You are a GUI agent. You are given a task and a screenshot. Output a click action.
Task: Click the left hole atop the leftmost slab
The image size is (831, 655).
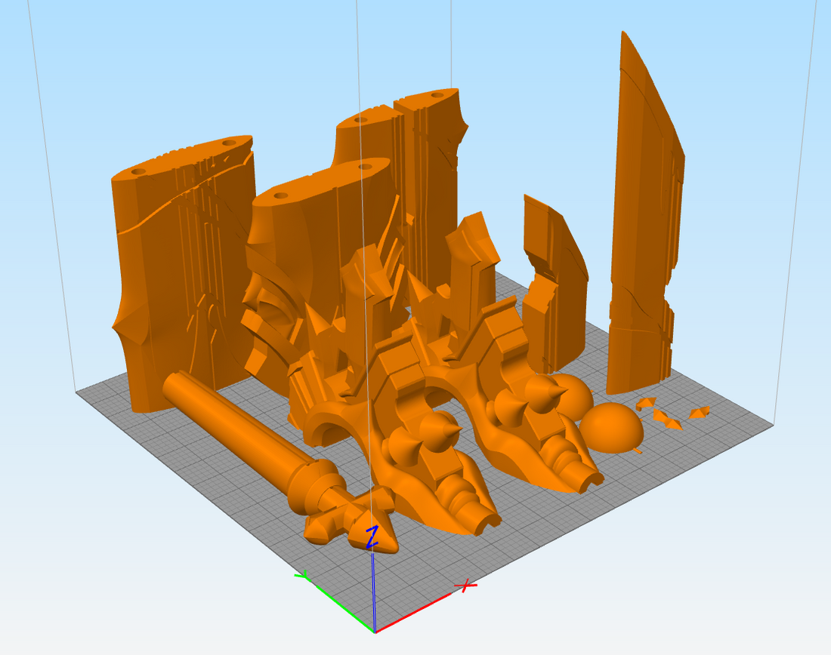pyautogui.click(x=137, y=172)
